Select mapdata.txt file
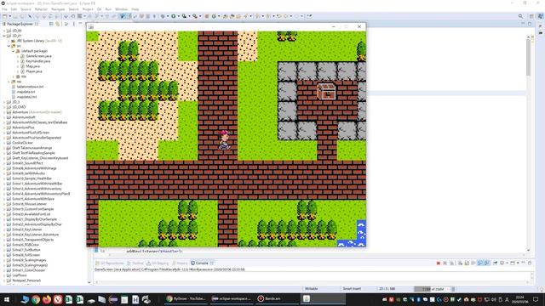The height and width of the screenshot is (306, 545). (x=26, y=92)
